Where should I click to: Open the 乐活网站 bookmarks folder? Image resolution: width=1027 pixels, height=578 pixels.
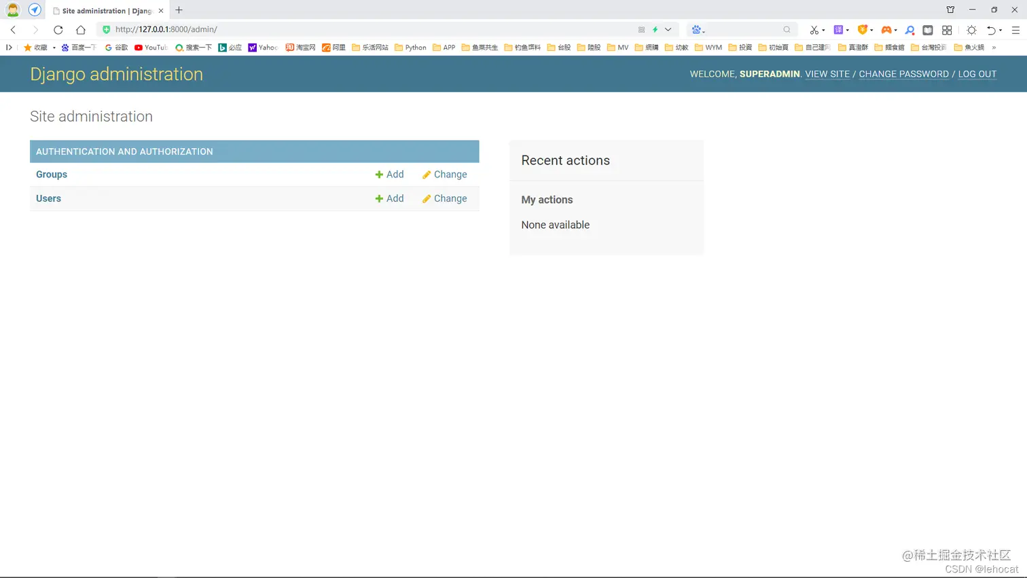click(370, 48)
